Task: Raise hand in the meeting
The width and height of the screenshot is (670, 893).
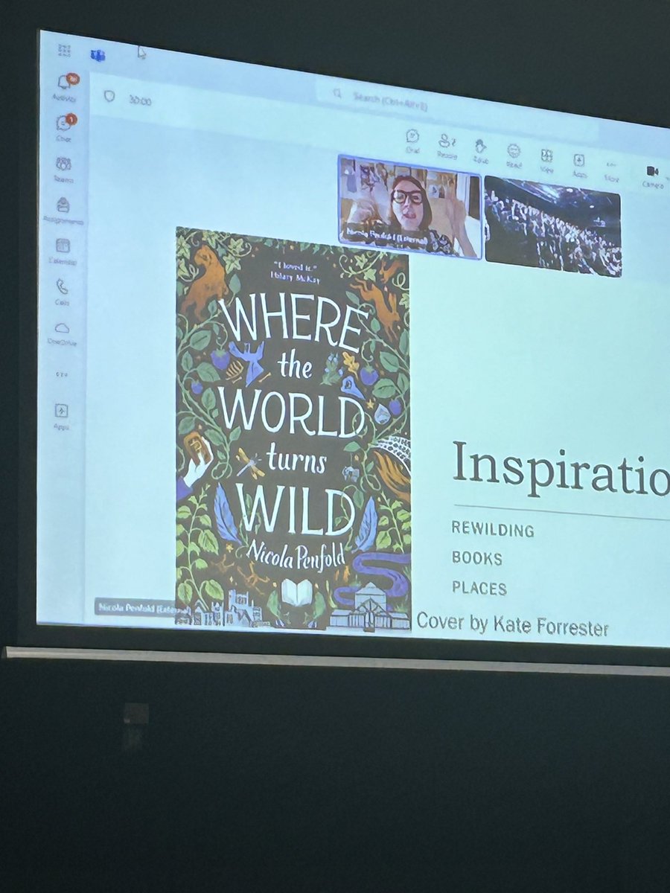Action: tap(480, 150)
